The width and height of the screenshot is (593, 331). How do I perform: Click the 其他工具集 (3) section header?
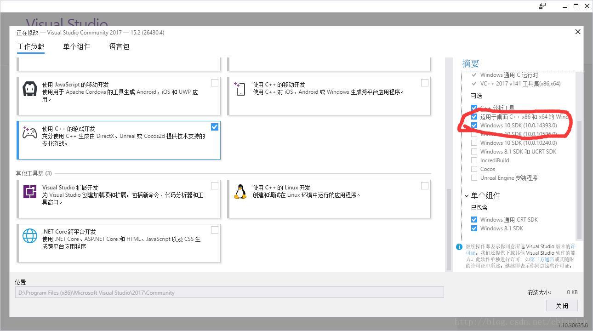click(x=34, y=173)
